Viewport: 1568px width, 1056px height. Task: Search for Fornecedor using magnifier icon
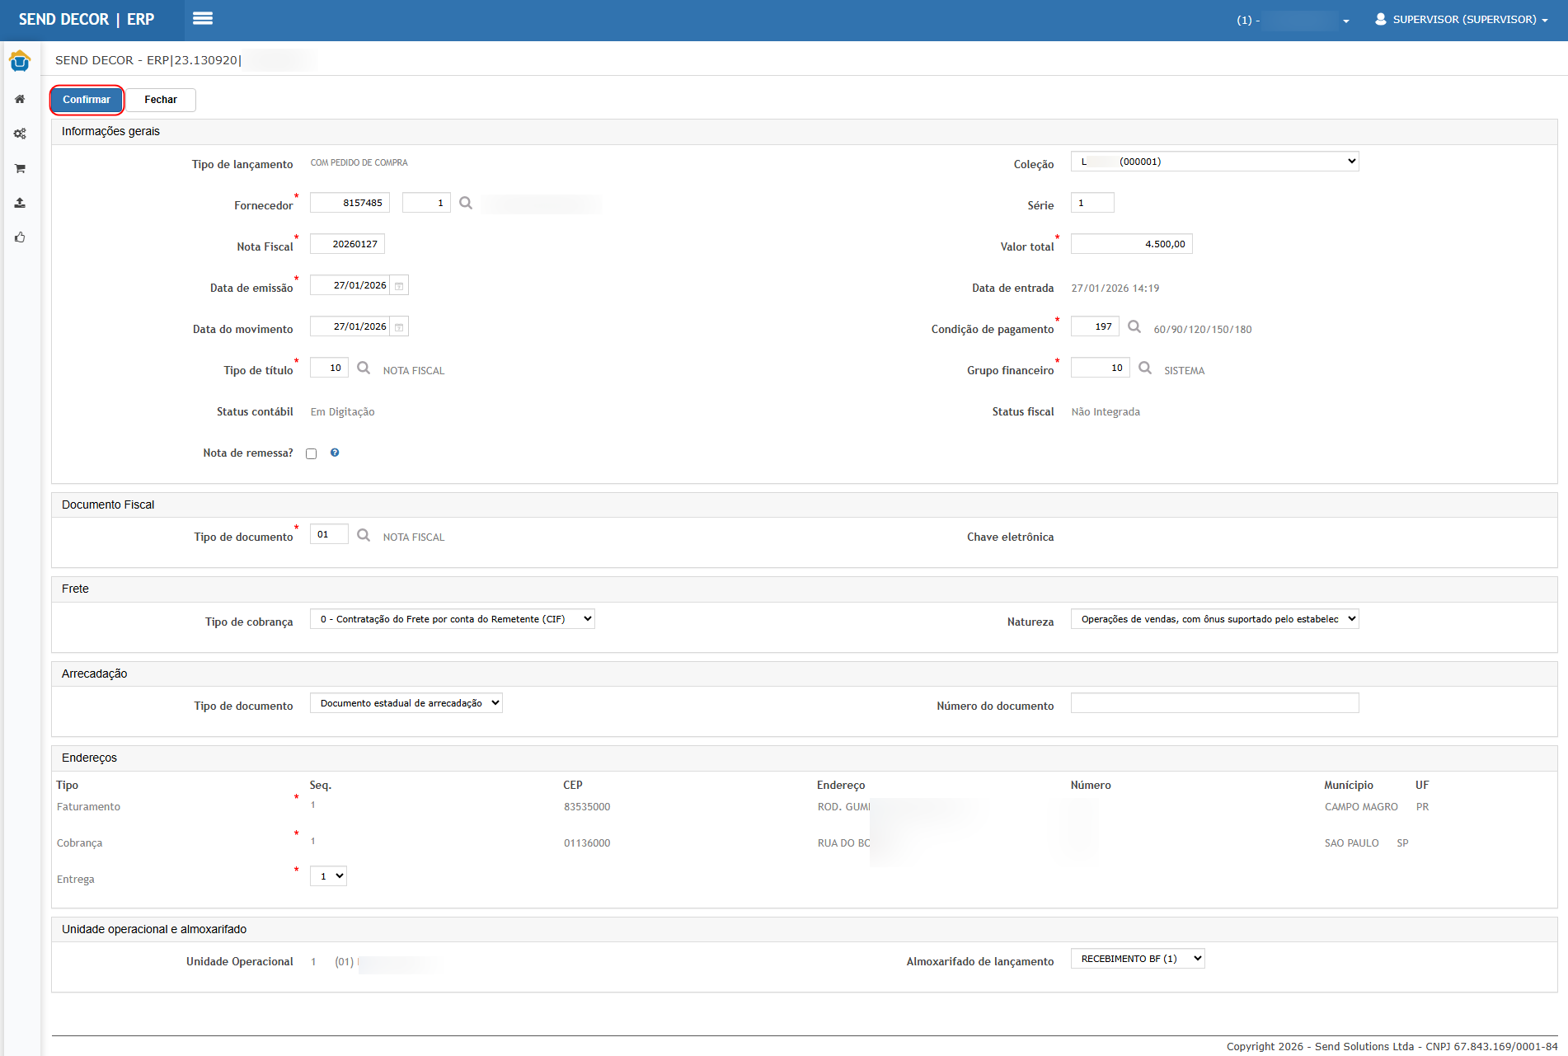[x=466, y=203]
